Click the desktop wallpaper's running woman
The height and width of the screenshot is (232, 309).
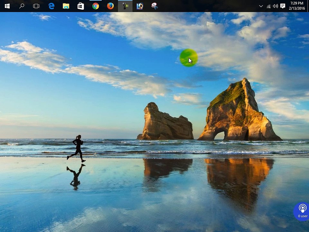(x=77, y=148)
